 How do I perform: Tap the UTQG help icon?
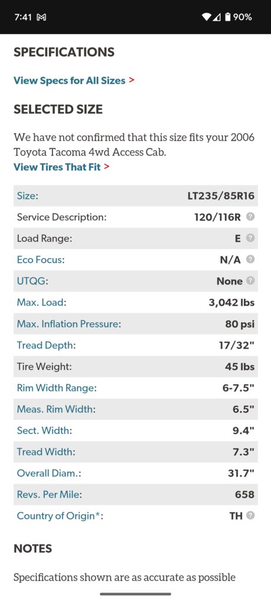coord(250,281)
